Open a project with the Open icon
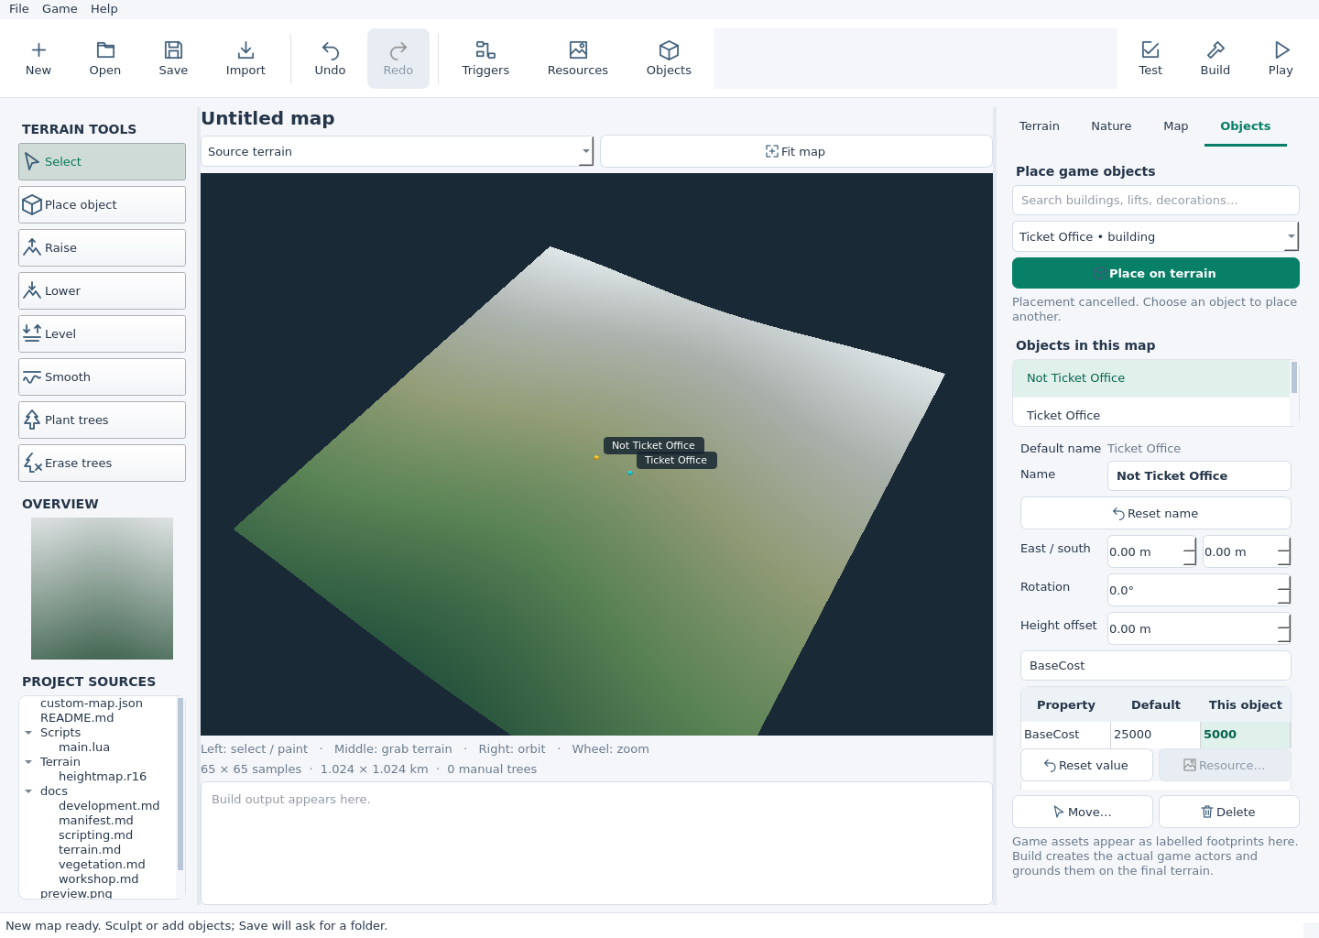Image resolution: width=1319 pixels, height=938 pixels. point(105,59)
